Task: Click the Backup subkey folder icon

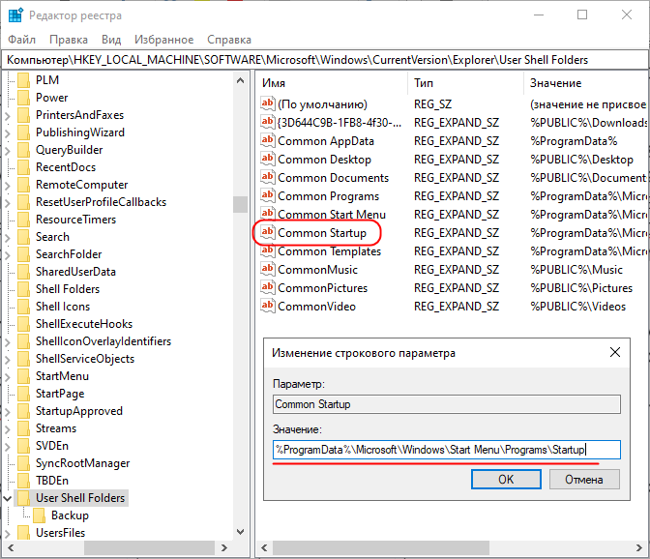Action: coord(39,515)
